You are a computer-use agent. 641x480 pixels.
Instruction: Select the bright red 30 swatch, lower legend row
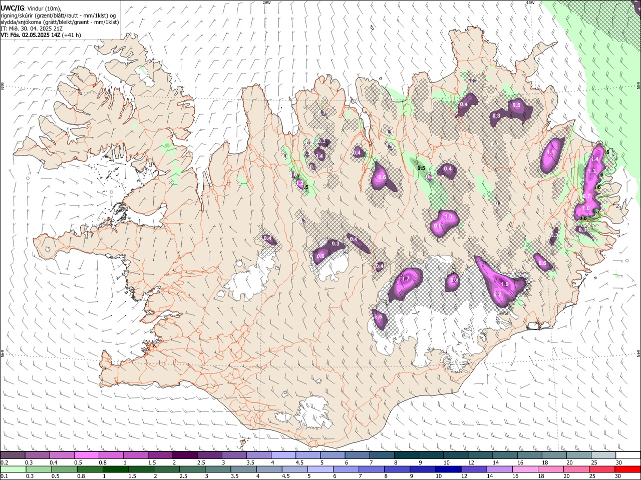coord(627,469)
